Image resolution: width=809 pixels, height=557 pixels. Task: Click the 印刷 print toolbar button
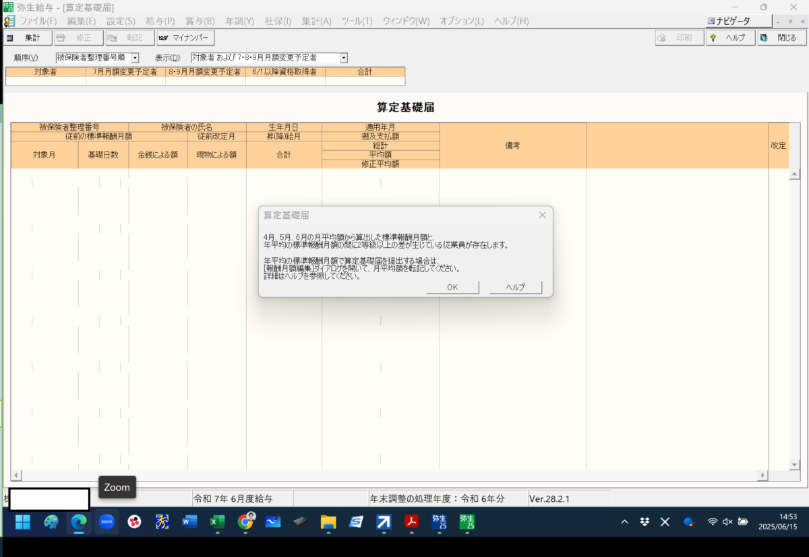click(x=680, y=38)
